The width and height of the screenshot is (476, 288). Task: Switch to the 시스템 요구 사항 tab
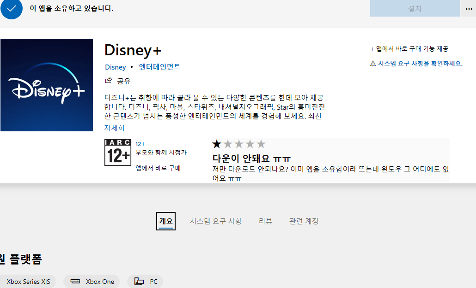(216, 221)
